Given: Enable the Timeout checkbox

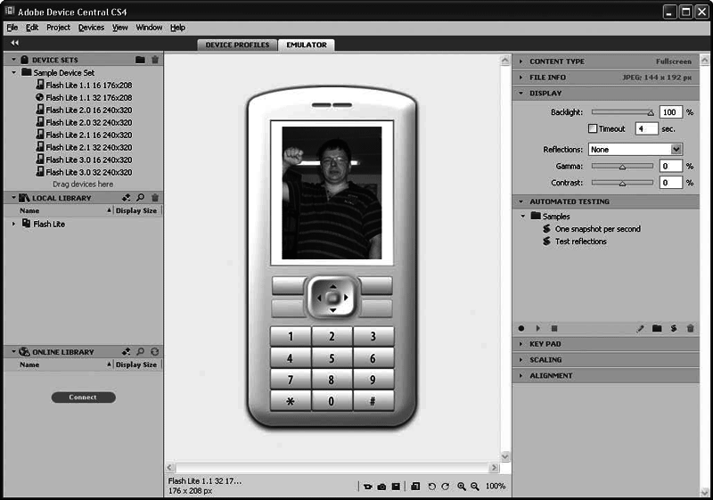Looking at the screenshot, I should (x=593, y=128).
